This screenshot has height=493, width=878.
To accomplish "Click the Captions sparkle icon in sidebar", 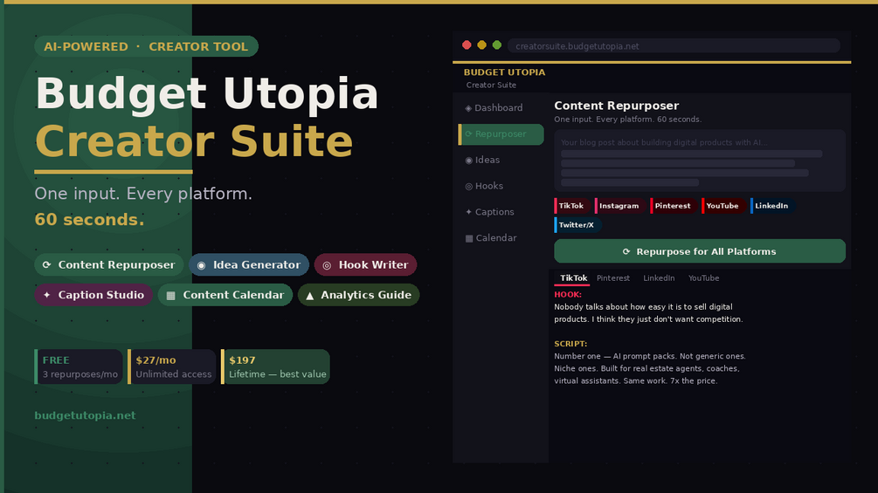I will click(x=468, y=212).
